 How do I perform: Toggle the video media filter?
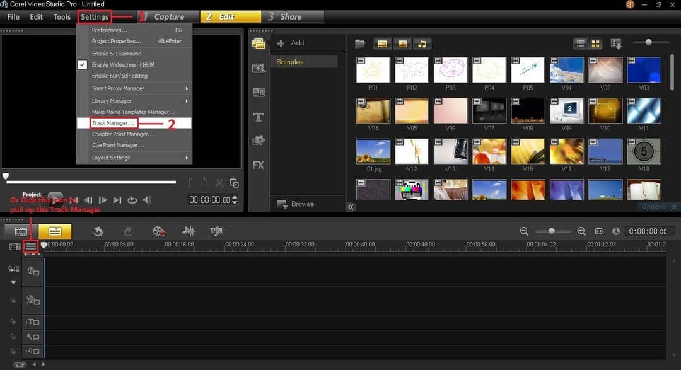[383, 43]
